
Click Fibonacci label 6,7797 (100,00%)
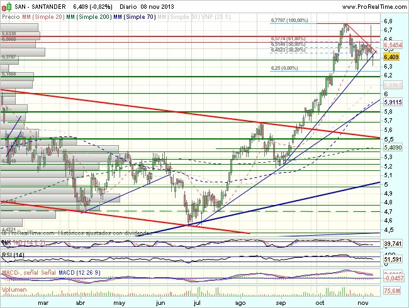coord(289,20)
